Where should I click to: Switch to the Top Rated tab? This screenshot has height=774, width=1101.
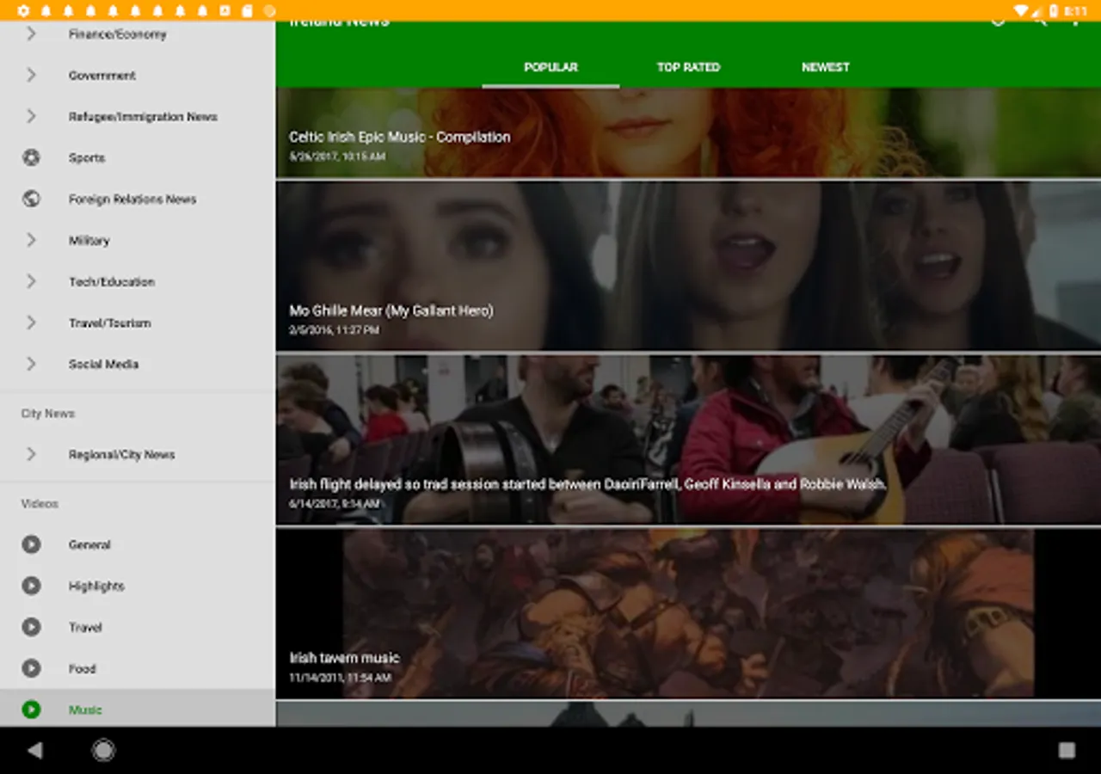(688, 67)
